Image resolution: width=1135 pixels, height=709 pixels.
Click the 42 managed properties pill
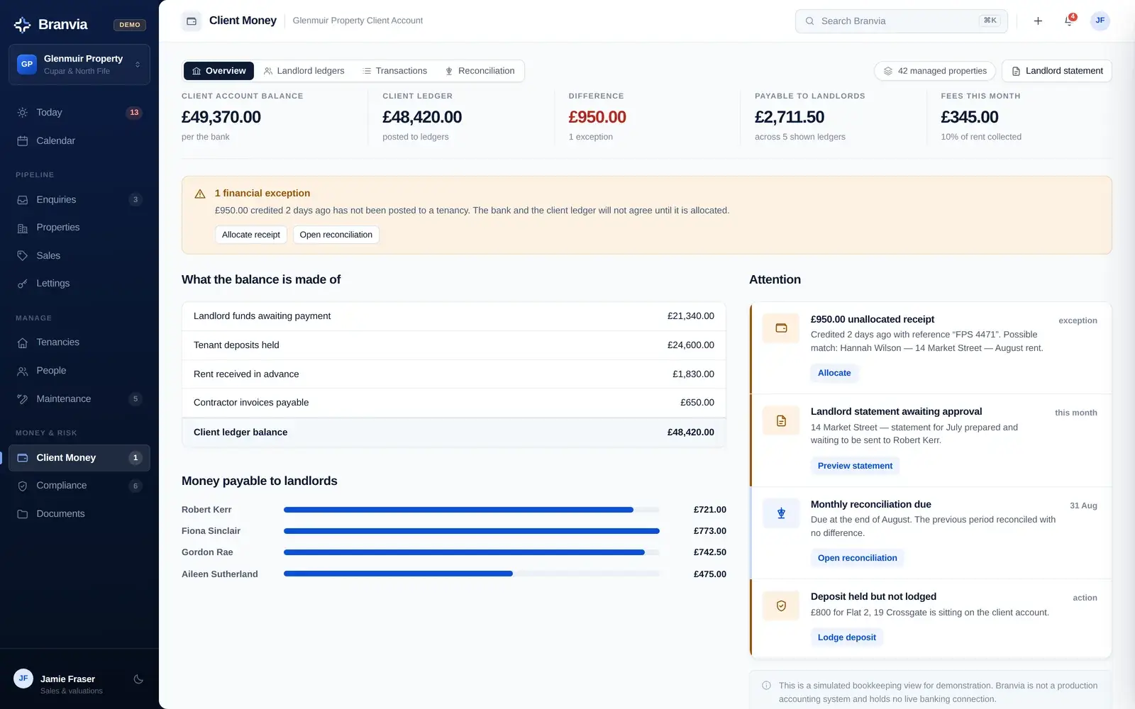coord(935,71)
